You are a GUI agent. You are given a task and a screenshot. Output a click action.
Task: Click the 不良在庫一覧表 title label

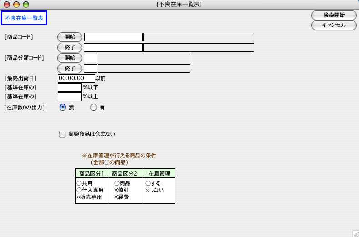tap(24, 18)
